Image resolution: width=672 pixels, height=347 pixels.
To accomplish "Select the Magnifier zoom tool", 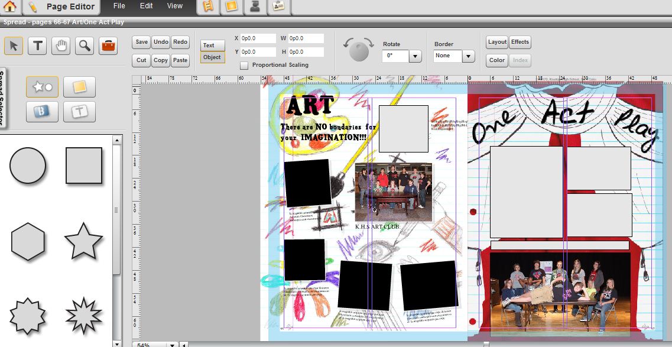I will (x=85, y=46).
